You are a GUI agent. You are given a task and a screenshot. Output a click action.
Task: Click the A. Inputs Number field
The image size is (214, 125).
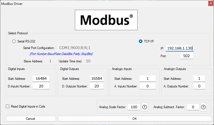pos(148,86)
